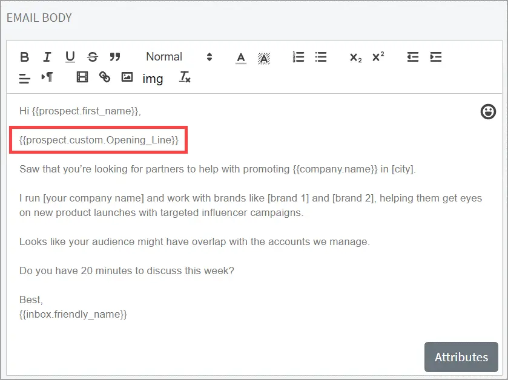Apply strikethrough formatting
This screenshot has width=508, height=380.
coord(93,57)
